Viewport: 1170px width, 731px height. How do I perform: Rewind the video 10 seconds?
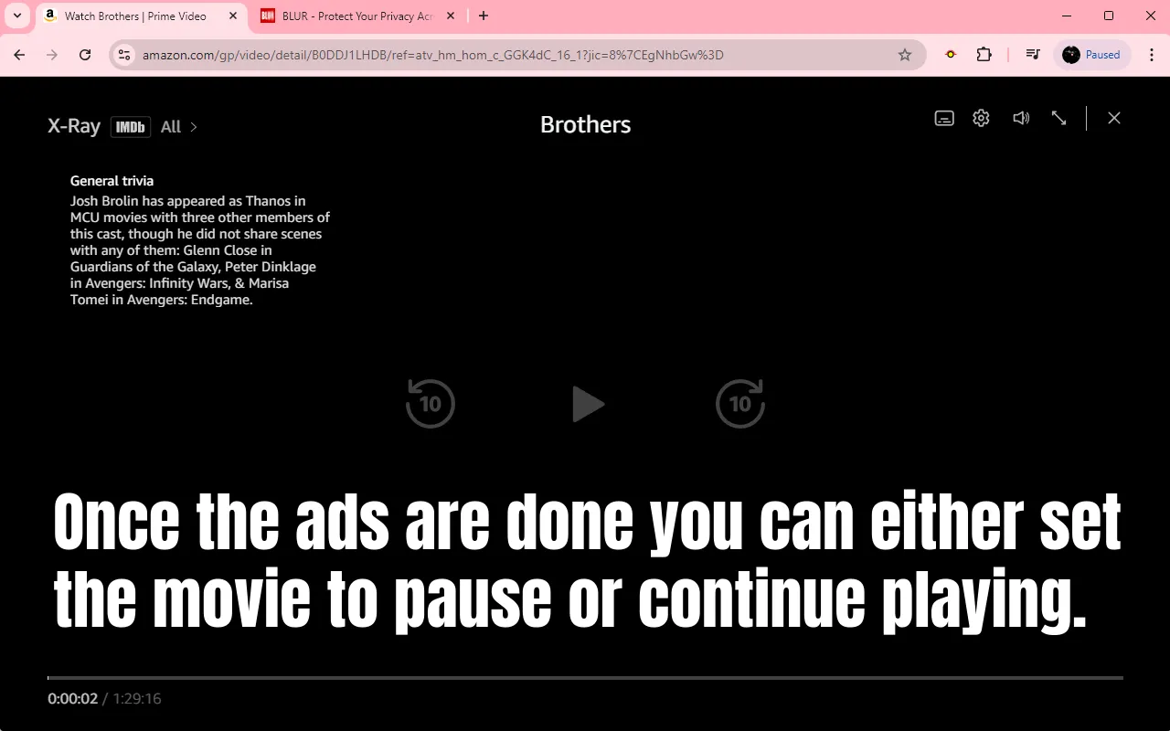point(431,403)
